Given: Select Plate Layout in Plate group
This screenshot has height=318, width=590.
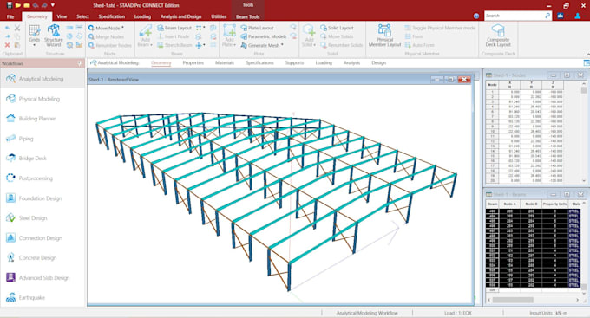Looking at the screenshot, I should (257, 28).
